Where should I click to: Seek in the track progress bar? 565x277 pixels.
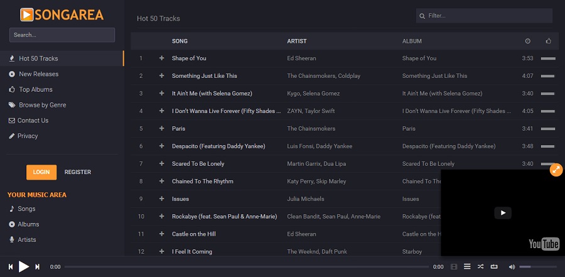(x=247, y=267)
